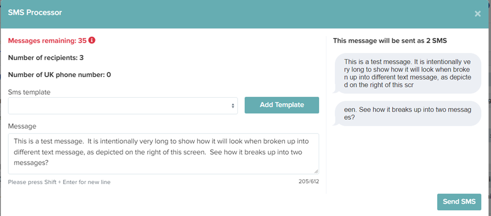The height and width of the screenshot is (216, 491).
Task: Click the resize grip of the message box
Action: (x=316, y=171)
